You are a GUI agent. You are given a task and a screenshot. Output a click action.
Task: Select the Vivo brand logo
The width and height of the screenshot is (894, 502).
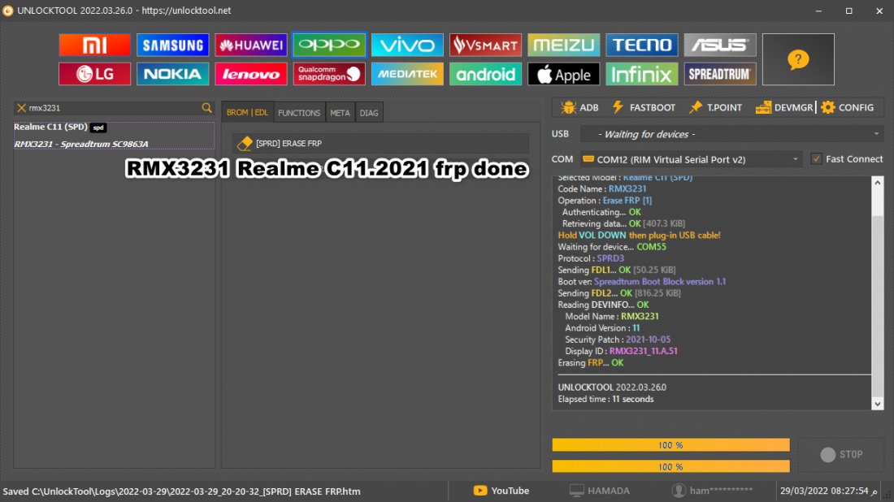coord(407,45)
